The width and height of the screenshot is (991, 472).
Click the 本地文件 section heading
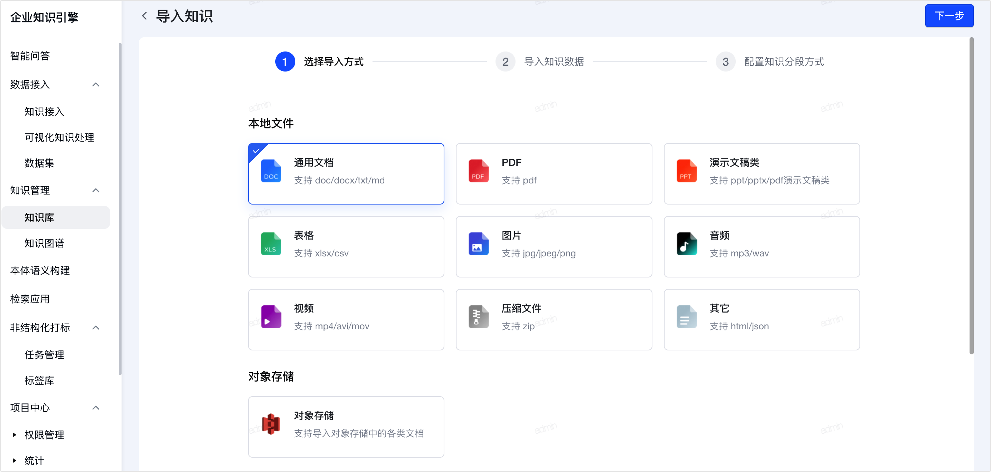pyautogui.click(x=271, y=123)
